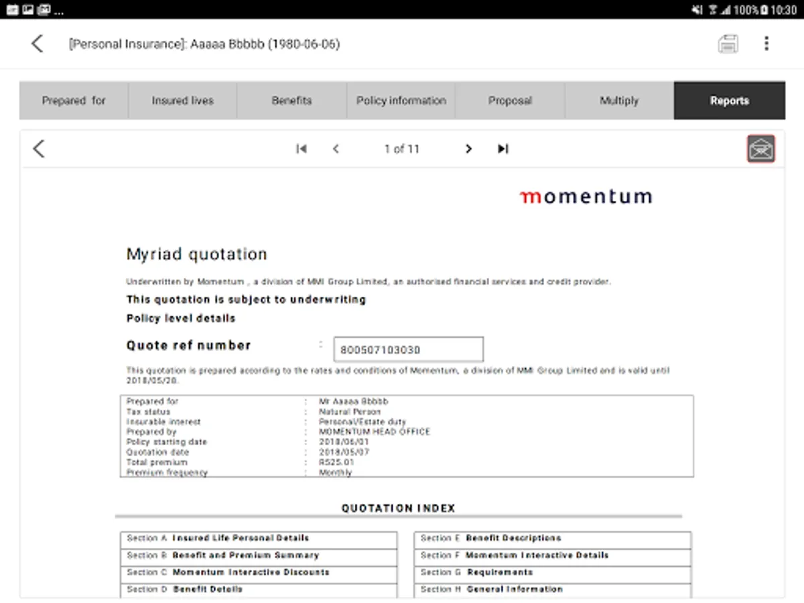Tap the Personal Insurance title text
This screenshot has height=603, width=804.
pyautogui.click(x=204, y=44)
